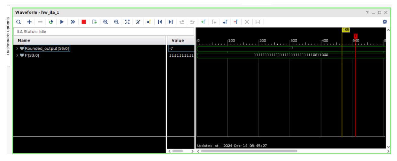Run trigger for this ILA core
Screen dimensions: 397x161
click(x=62, y=22)
